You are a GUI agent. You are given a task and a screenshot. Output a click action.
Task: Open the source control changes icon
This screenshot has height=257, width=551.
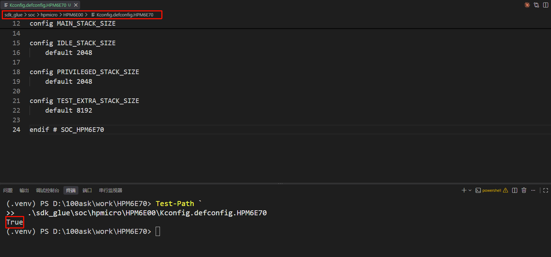(536, 5)
